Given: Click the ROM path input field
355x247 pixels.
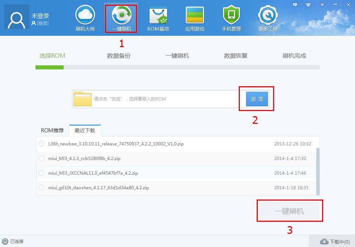Looking at the screenshot, I should coord(157,99).
